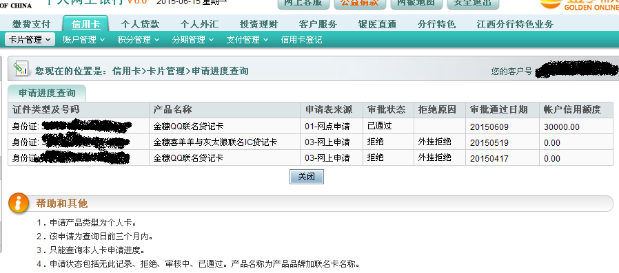
Task: Click the 网银地图 top button
Action: [416, 3]
